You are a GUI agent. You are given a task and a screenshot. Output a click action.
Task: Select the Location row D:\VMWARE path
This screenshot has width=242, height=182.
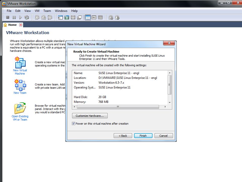[120, 78]
